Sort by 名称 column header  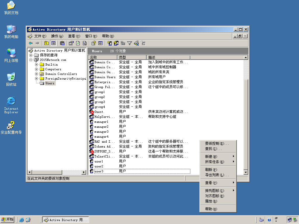pos(102,57)
